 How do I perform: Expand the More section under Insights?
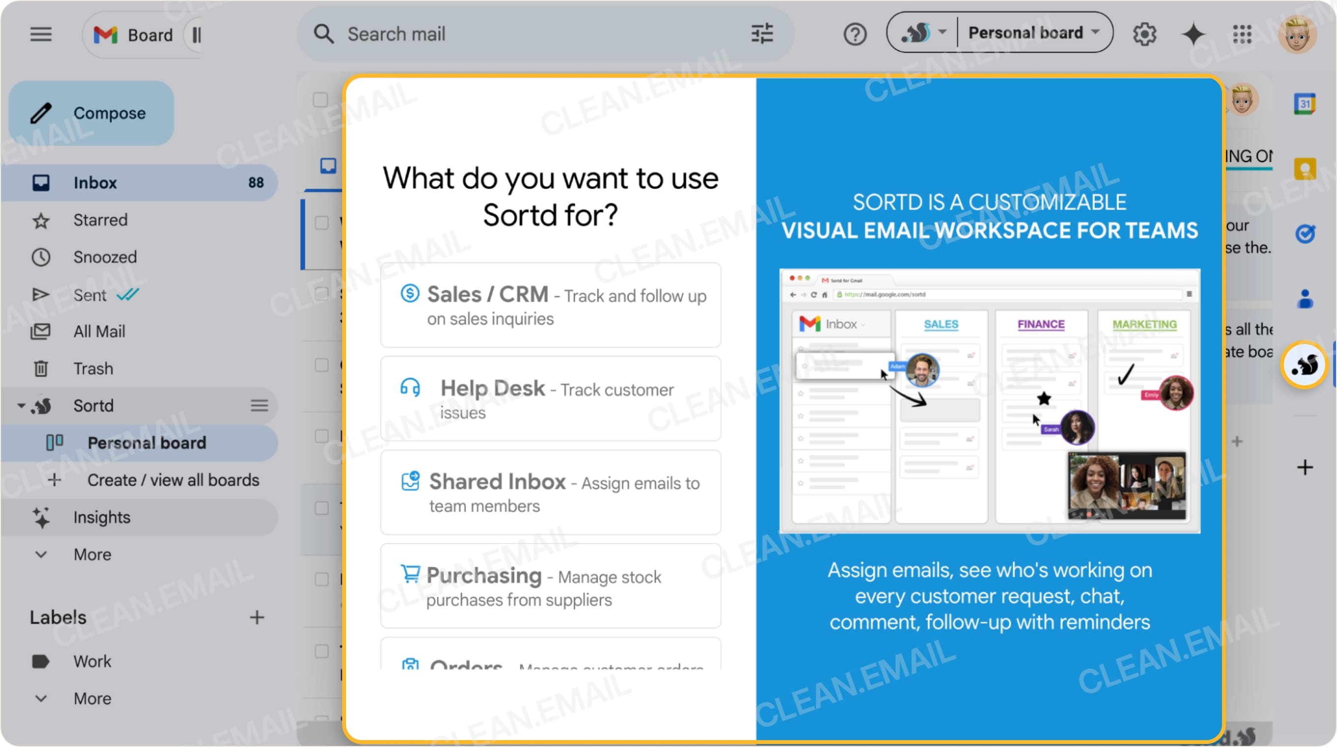pyautogui.click(x=92, y=554)
